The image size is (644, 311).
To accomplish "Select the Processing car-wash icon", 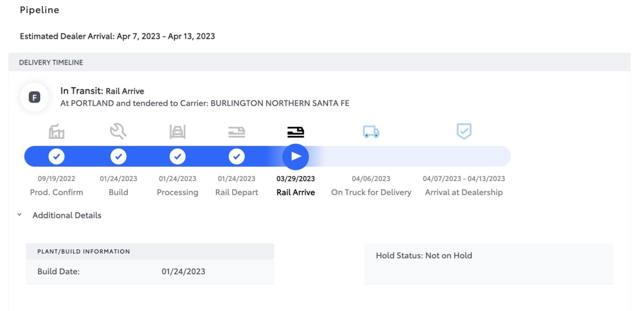I will [x=177, y=132].
